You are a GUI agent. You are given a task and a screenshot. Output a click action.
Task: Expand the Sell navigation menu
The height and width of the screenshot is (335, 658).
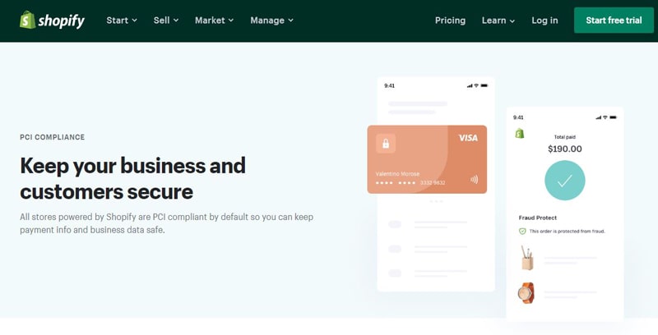point(166,20)
